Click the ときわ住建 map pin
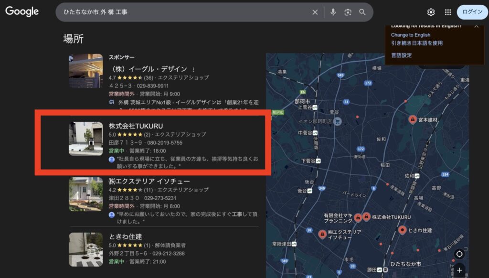 pos(402,230)
